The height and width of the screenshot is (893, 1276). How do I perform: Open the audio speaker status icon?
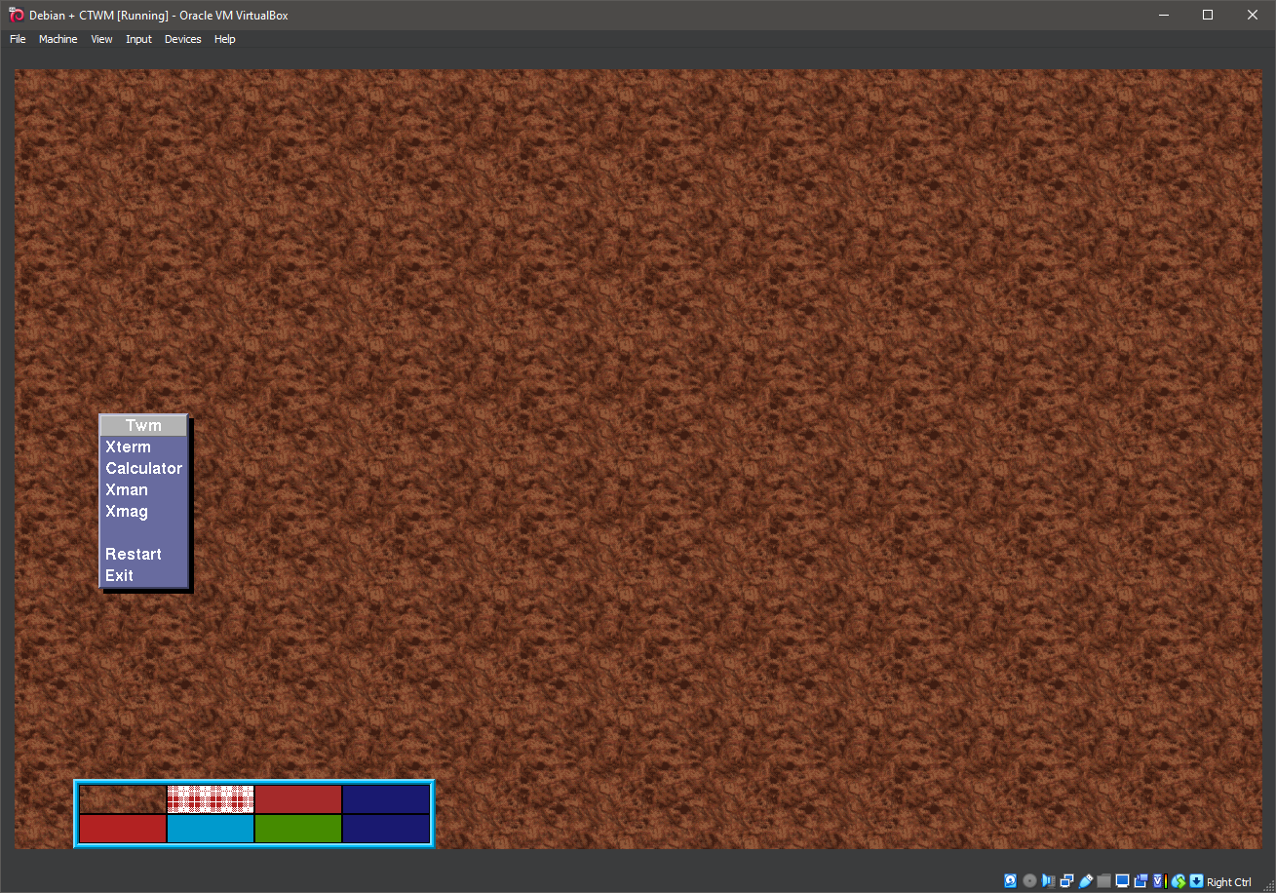point(1048,881)
